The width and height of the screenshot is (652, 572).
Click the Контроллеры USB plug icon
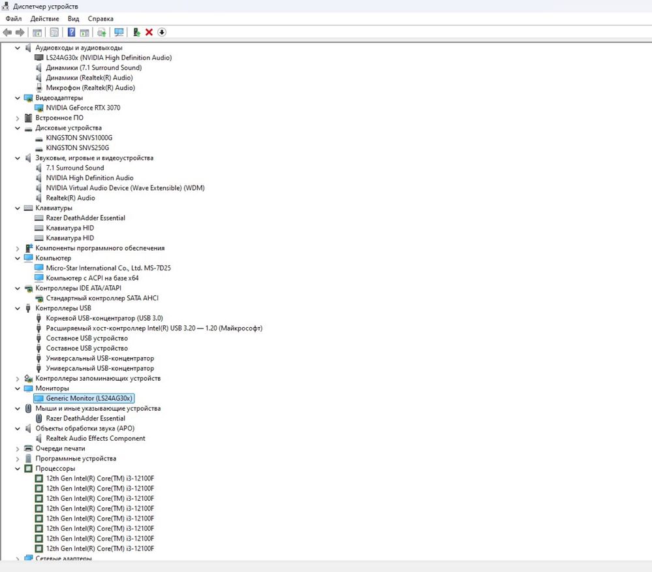pos(28,308)
